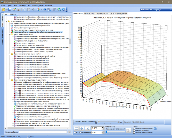Click the plus (add value) button
Viewport: 172px width, 138px height.
coord(82,128)
